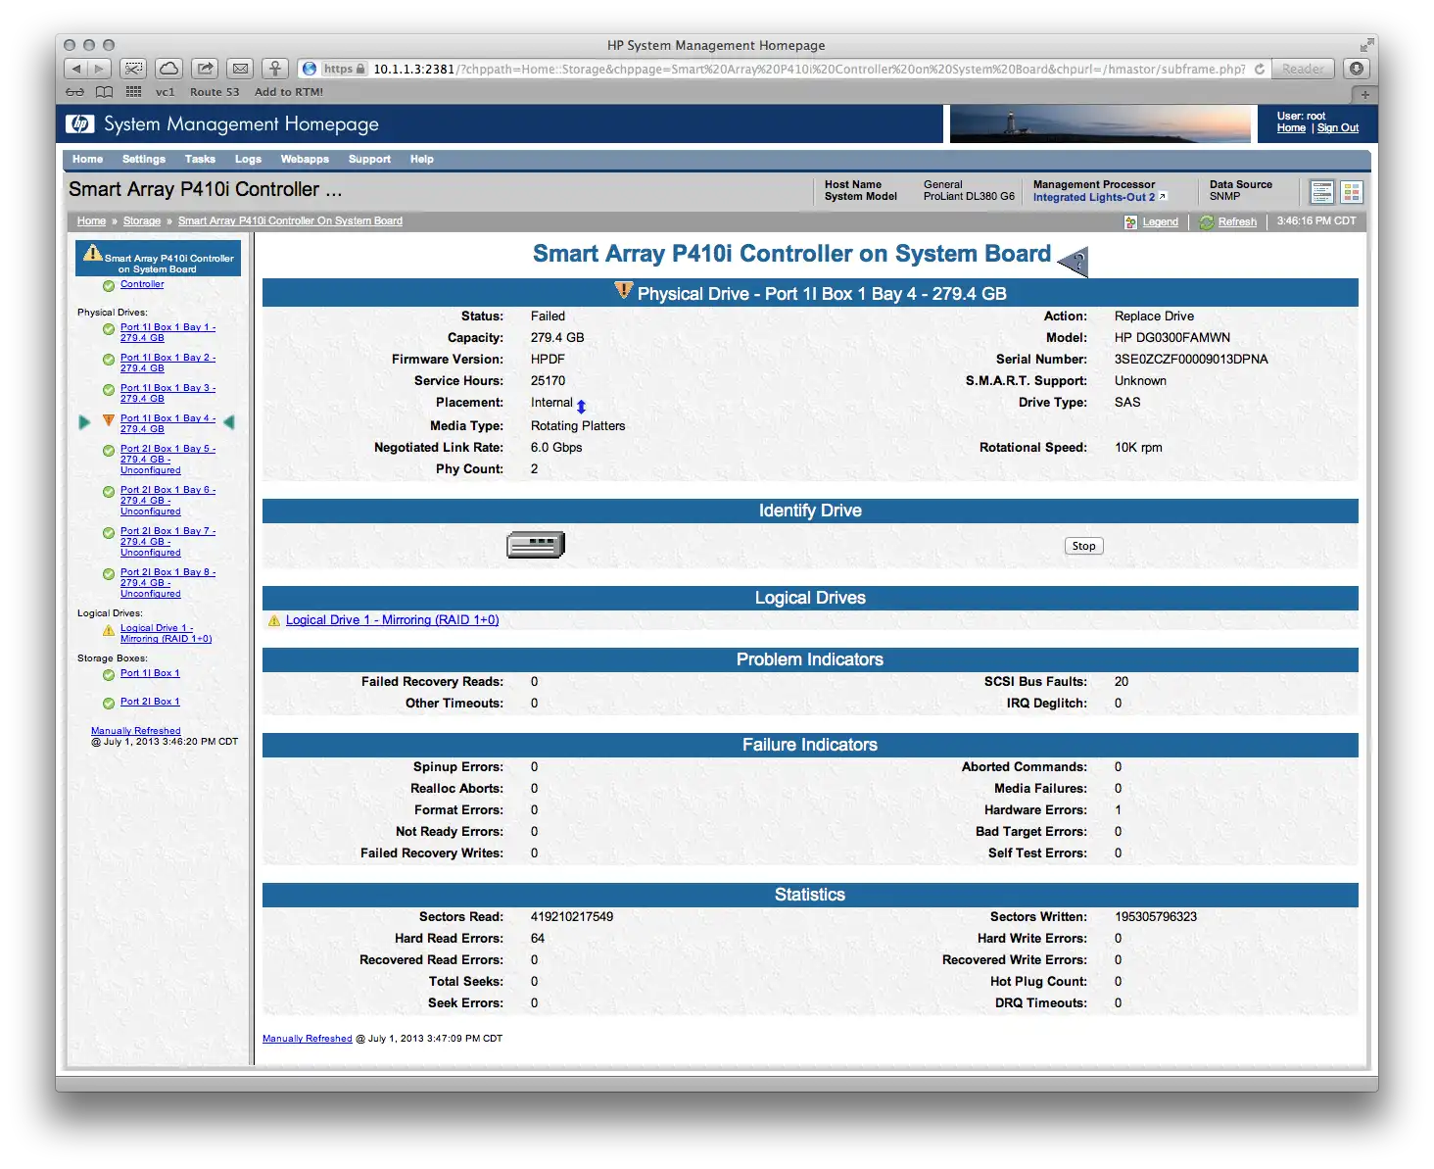This screenshot has height=1169, width=1434.
Task: Click the keychain toolbar icon
Action: tap(275, 69)
